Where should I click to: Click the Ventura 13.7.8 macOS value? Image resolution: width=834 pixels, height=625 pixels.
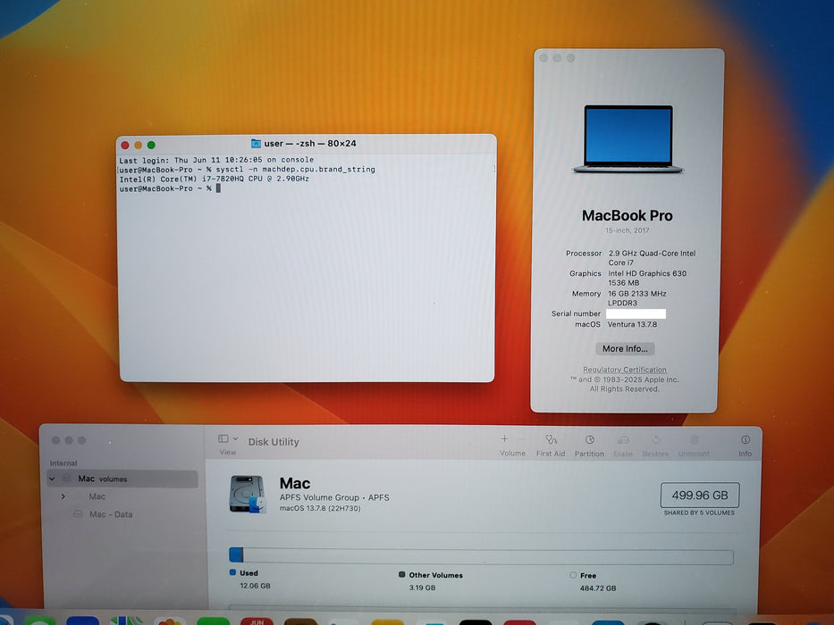point(632,324)
